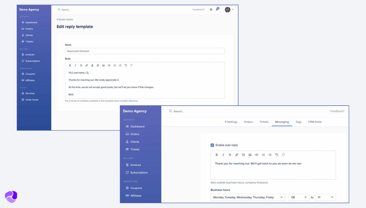
Task: Go back to Saved replies
Action: point(65,19)
